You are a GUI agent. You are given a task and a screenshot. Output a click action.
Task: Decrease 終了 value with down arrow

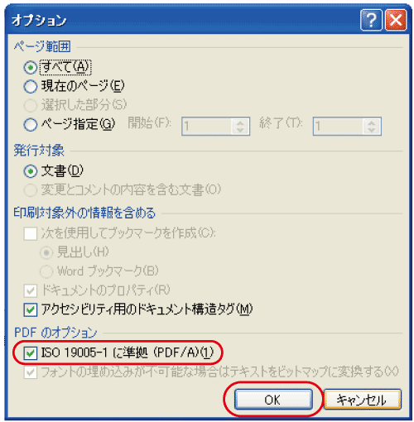372,130
